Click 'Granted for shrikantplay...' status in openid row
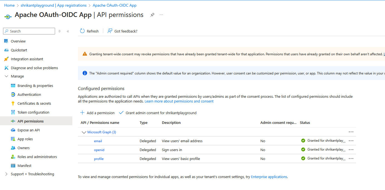This screenshot has height=190, width=385. tap(326, 149)
